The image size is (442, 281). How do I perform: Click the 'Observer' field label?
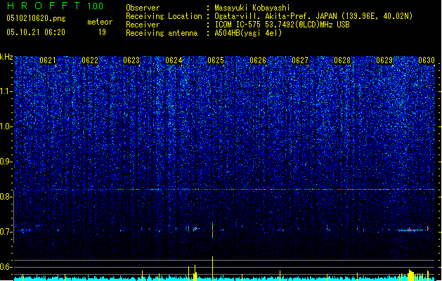click(143, 8)
